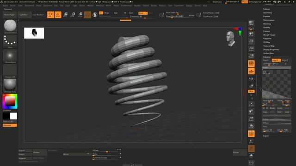
Task: Click the white silhouette preview thumbnail
Action: [x=34, y=33]
